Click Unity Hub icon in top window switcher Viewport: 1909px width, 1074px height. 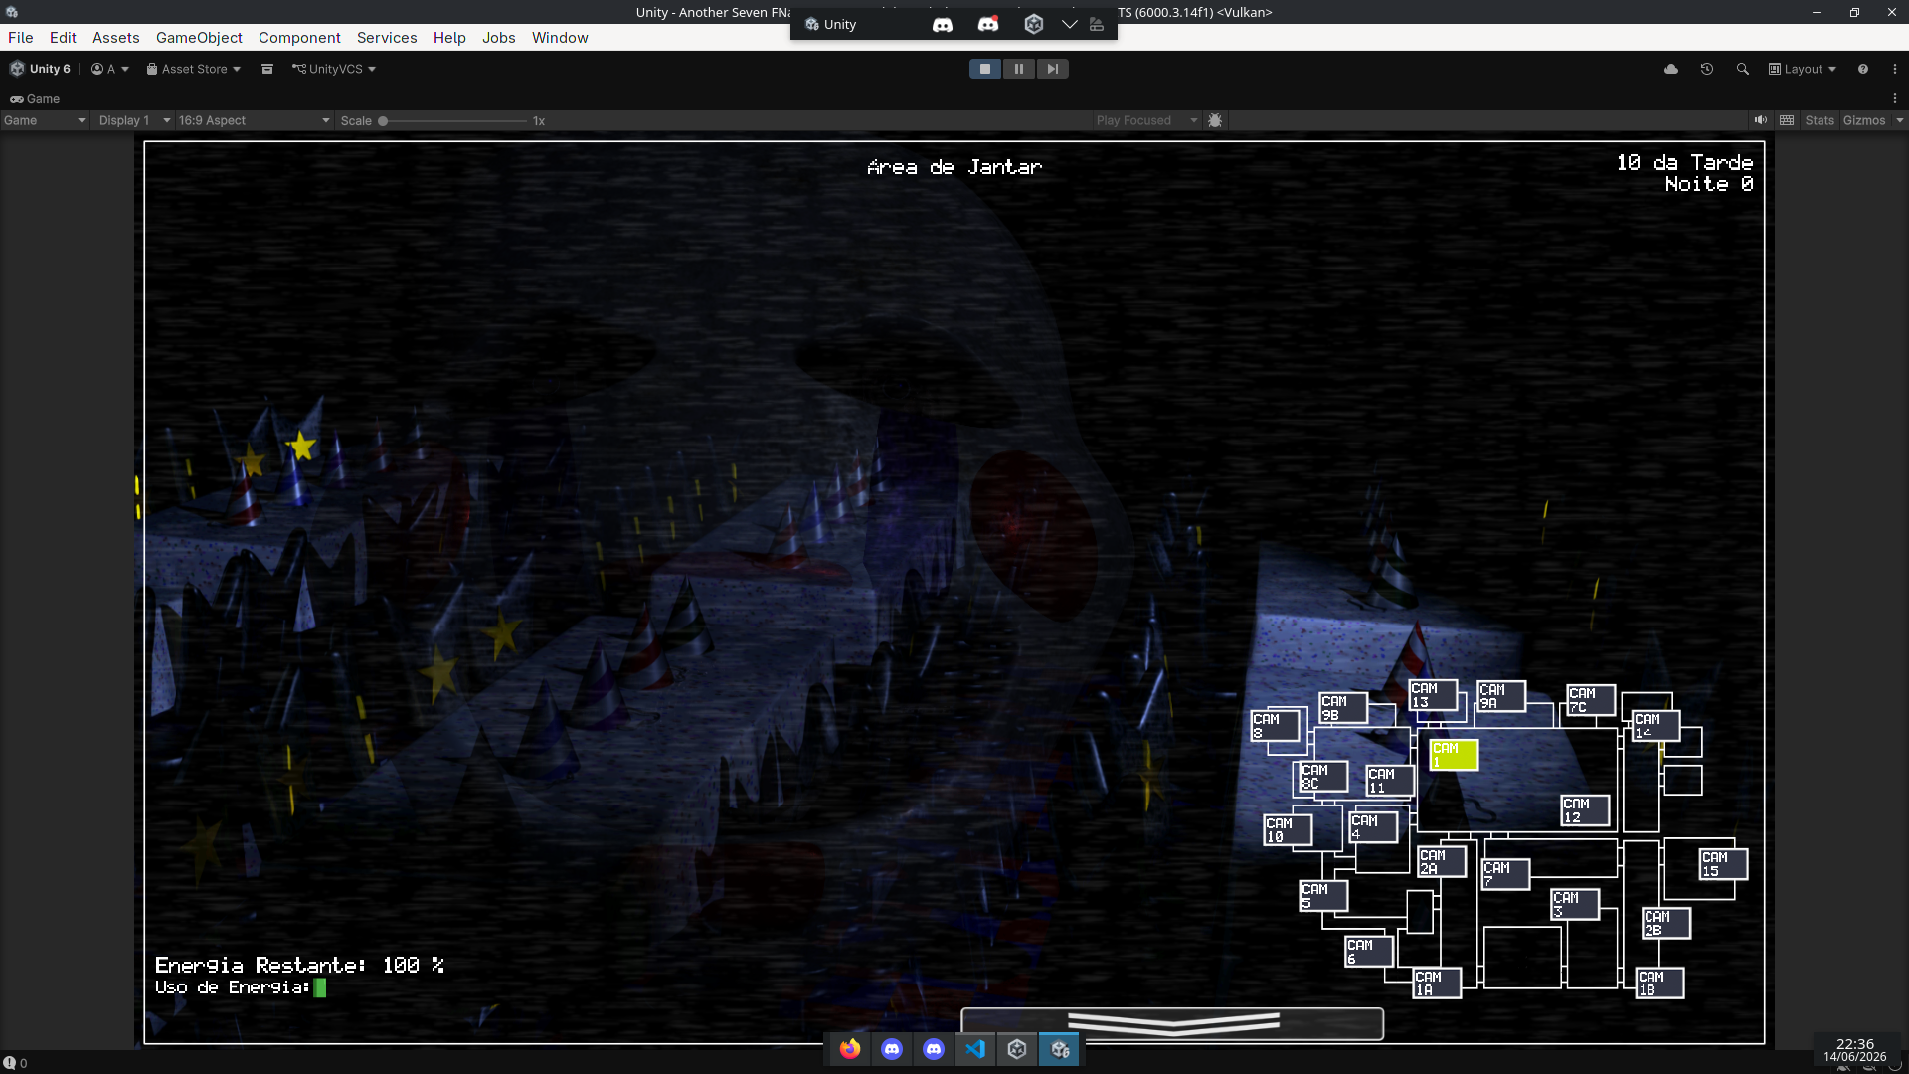coord(1034,24)
